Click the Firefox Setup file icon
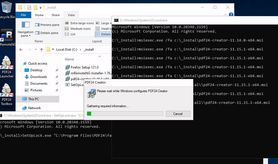The width and height of the screenshot is (278, 164). coord(67,67)
